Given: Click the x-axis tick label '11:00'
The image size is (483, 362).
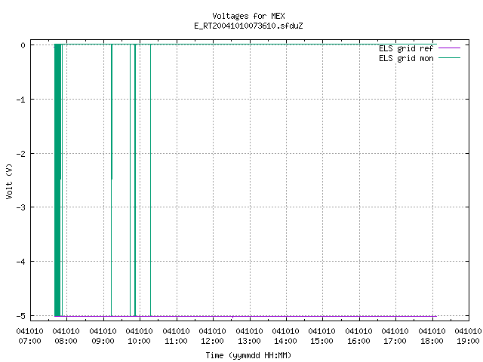Looking at the screenshot, I should pyautogui.click(x=176, y=341).
